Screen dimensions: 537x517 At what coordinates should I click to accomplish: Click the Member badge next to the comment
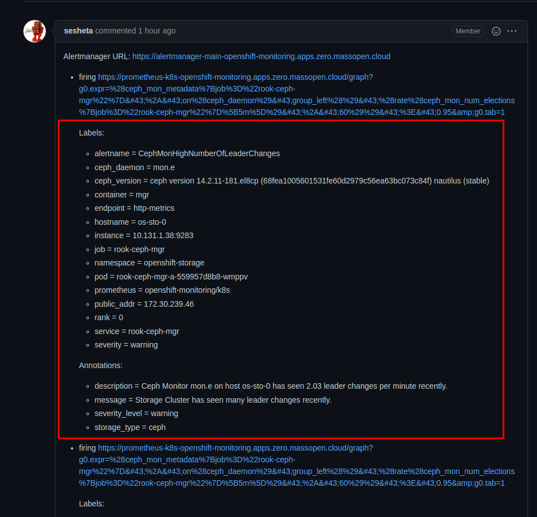pyautogui.click(x=468, y=31)
